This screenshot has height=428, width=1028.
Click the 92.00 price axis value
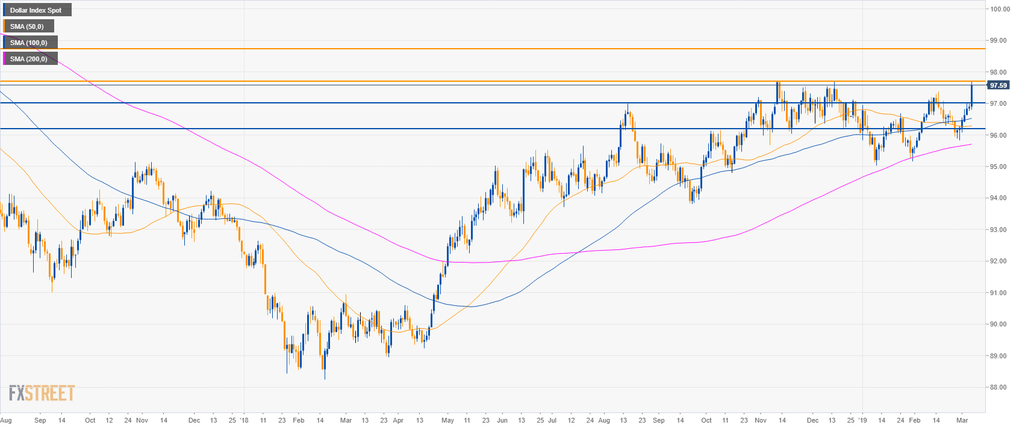tap(1000, 261)
